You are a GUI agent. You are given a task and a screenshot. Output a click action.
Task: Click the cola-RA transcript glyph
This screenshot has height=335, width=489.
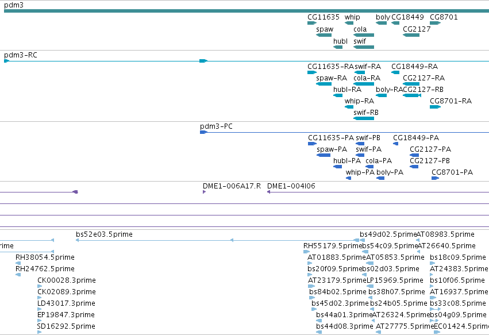(364, 84)
